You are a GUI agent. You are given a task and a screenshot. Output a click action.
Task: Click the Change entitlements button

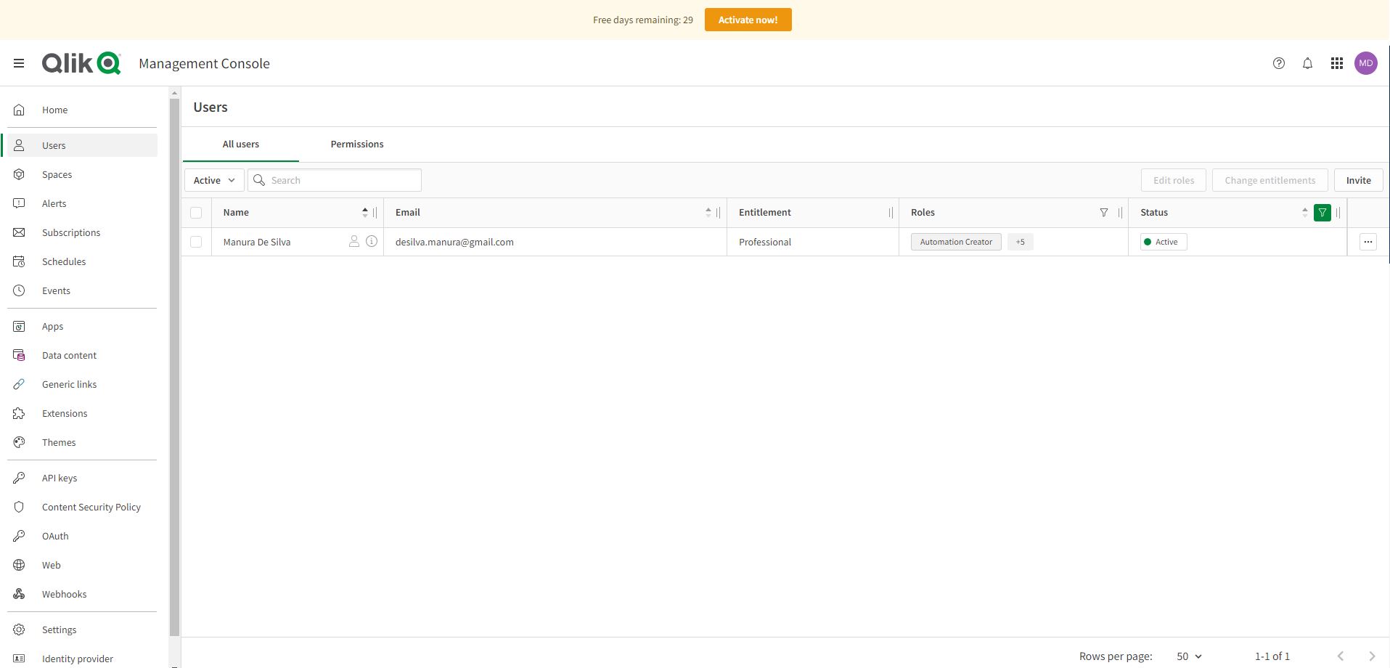[x=1270, y=180]
